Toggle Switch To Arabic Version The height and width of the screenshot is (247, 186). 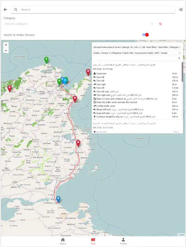tap(145, 35)
